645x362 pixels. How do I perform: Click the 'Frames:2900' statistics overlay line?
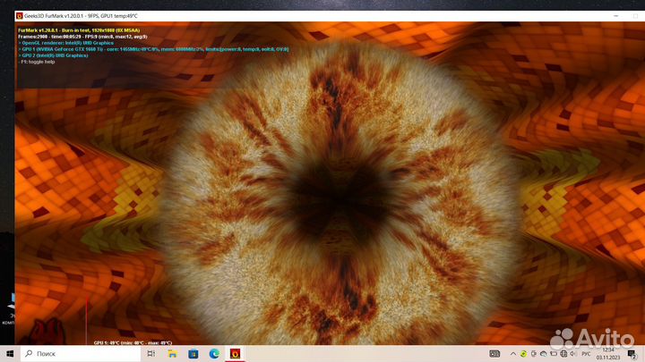(x=82, y=37)
